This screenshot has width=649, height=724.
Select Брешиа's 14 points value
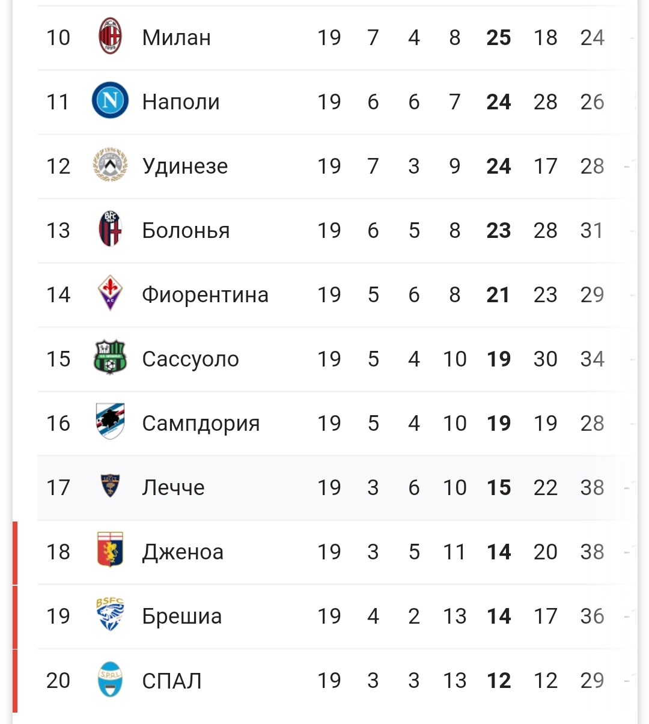[499, 616]
